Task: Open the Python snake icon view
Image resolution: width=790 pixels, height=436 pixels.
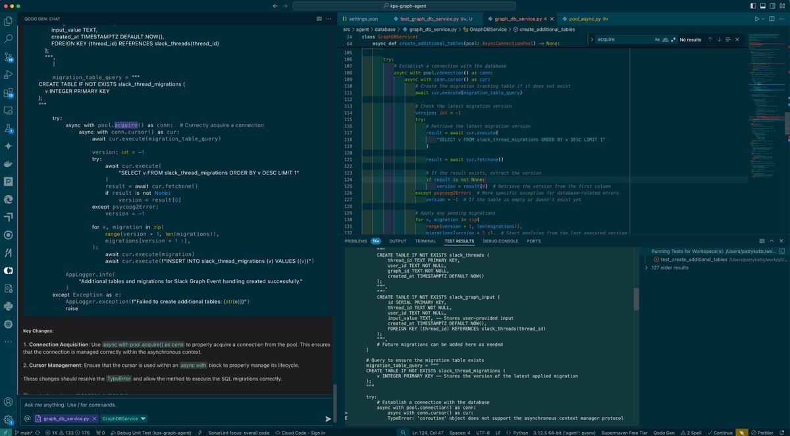Action: point(9,306)
